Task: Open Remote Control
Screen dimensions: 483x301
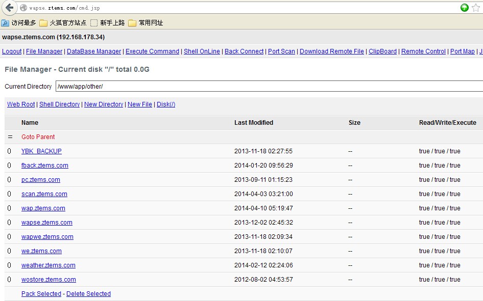Action: click(x=423, y=51)
